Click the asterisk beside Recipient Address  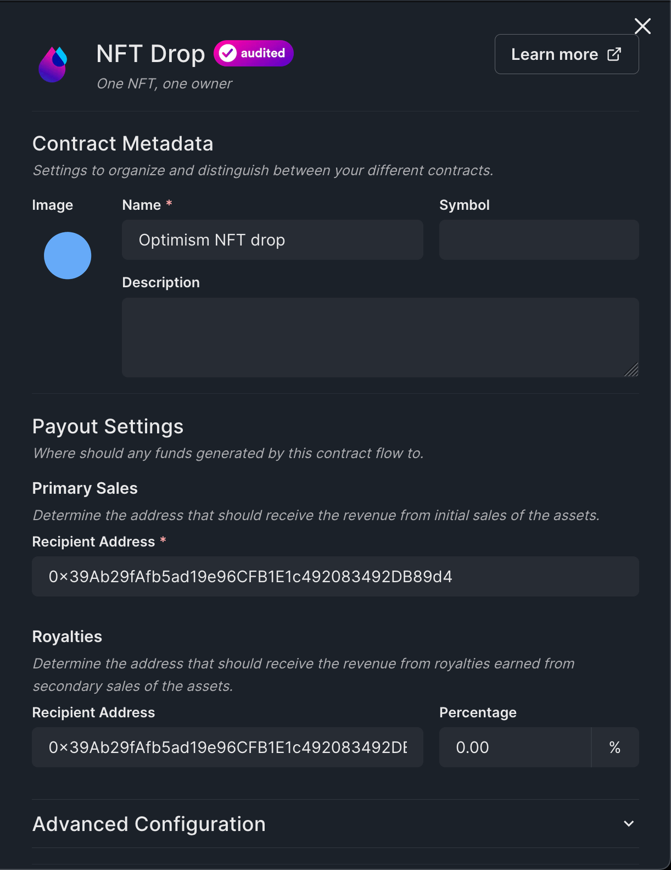coord(163,541)
